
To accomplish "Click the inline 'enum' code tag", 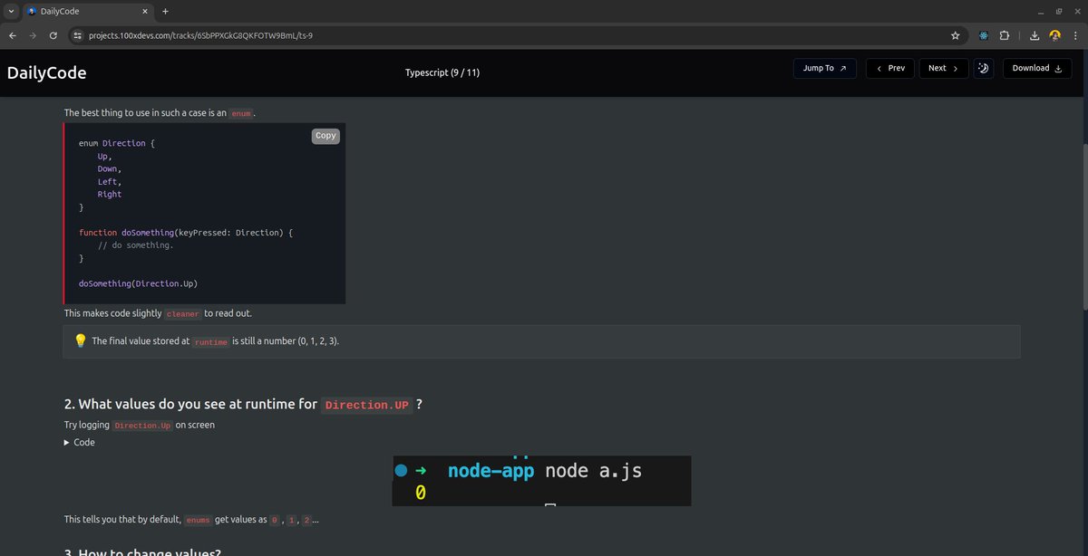I will 241,114.
